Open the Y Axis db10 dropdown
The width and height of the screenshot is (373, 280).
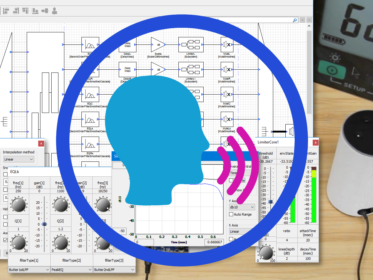242,207
